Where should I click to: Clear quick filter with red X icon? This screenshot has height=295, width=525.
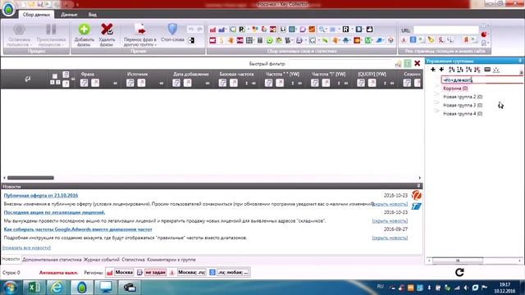[x=418, y=63]
